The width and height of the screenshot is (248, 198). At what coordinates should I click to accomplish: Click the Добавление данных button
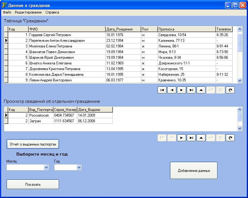194,171
